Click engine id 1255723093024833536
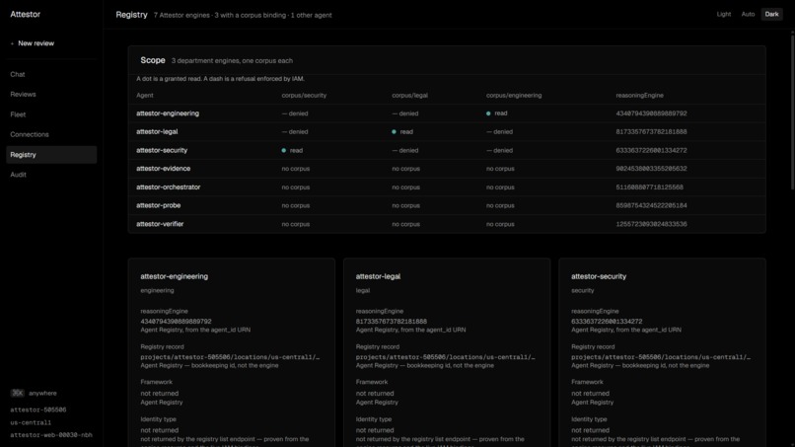 click(651, 224)
